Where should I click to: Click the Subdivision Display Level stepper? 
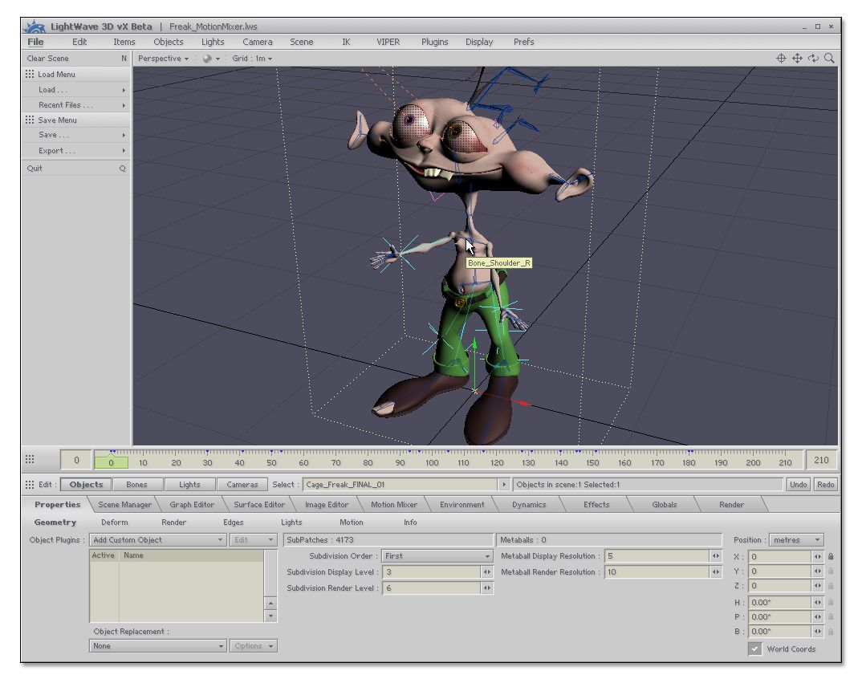click(x=486, y=571)
